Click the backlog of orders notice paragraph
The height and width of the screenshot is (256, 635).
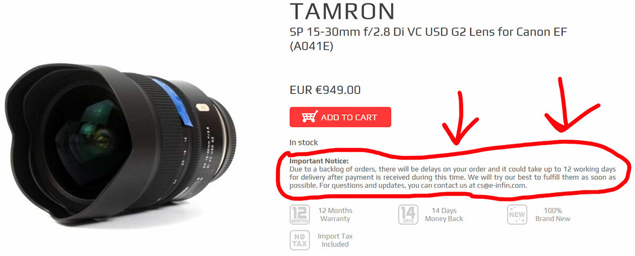pyautogui.click(x=452, y=178)
